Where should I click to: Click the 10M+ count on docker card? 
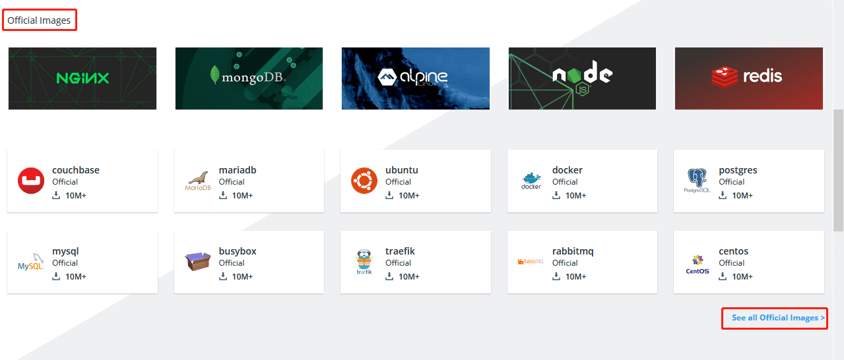pyautogui.click(x=575, y=196)
